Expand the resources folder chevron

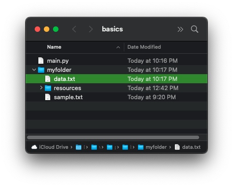point(41,88)
